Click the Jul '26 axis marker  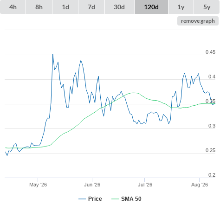(145, 185)
